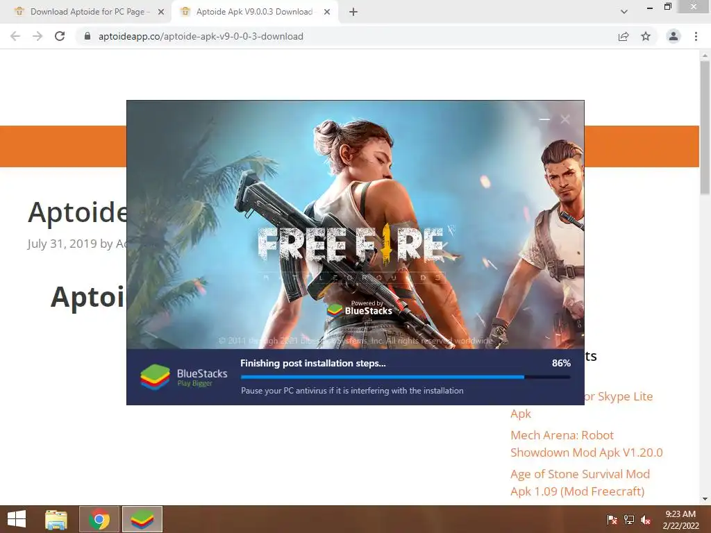Open Chrome three-dot menu
This screenshot has height=533, width=711.
696,36
